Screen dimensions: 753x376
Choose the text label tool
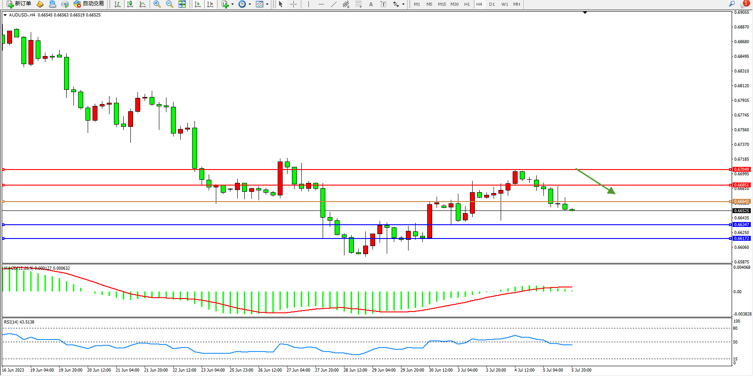tap(371, 4)
